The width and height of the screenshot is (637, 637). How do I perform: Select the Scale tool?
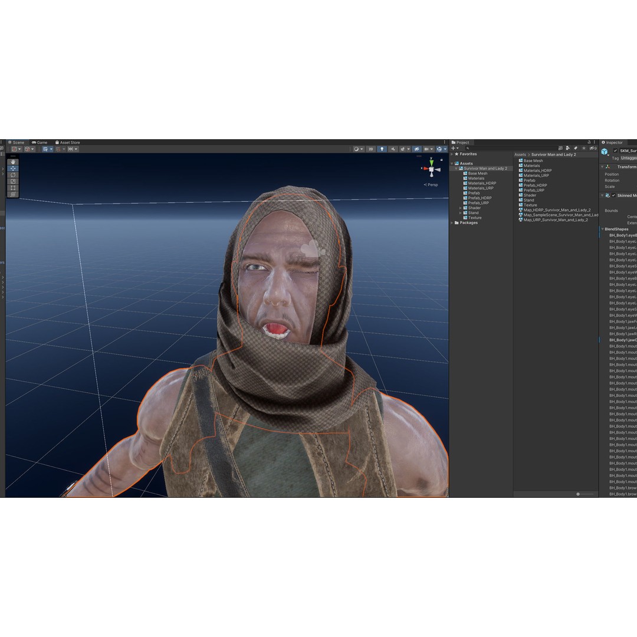click(13, 181)
